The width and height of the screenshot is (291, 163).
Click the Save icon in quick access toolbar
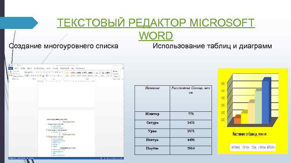point(12,66)
